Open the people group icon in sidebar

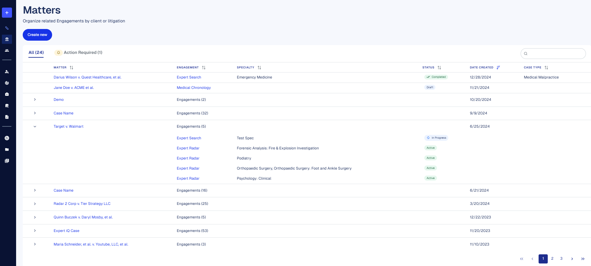(7, 50)
